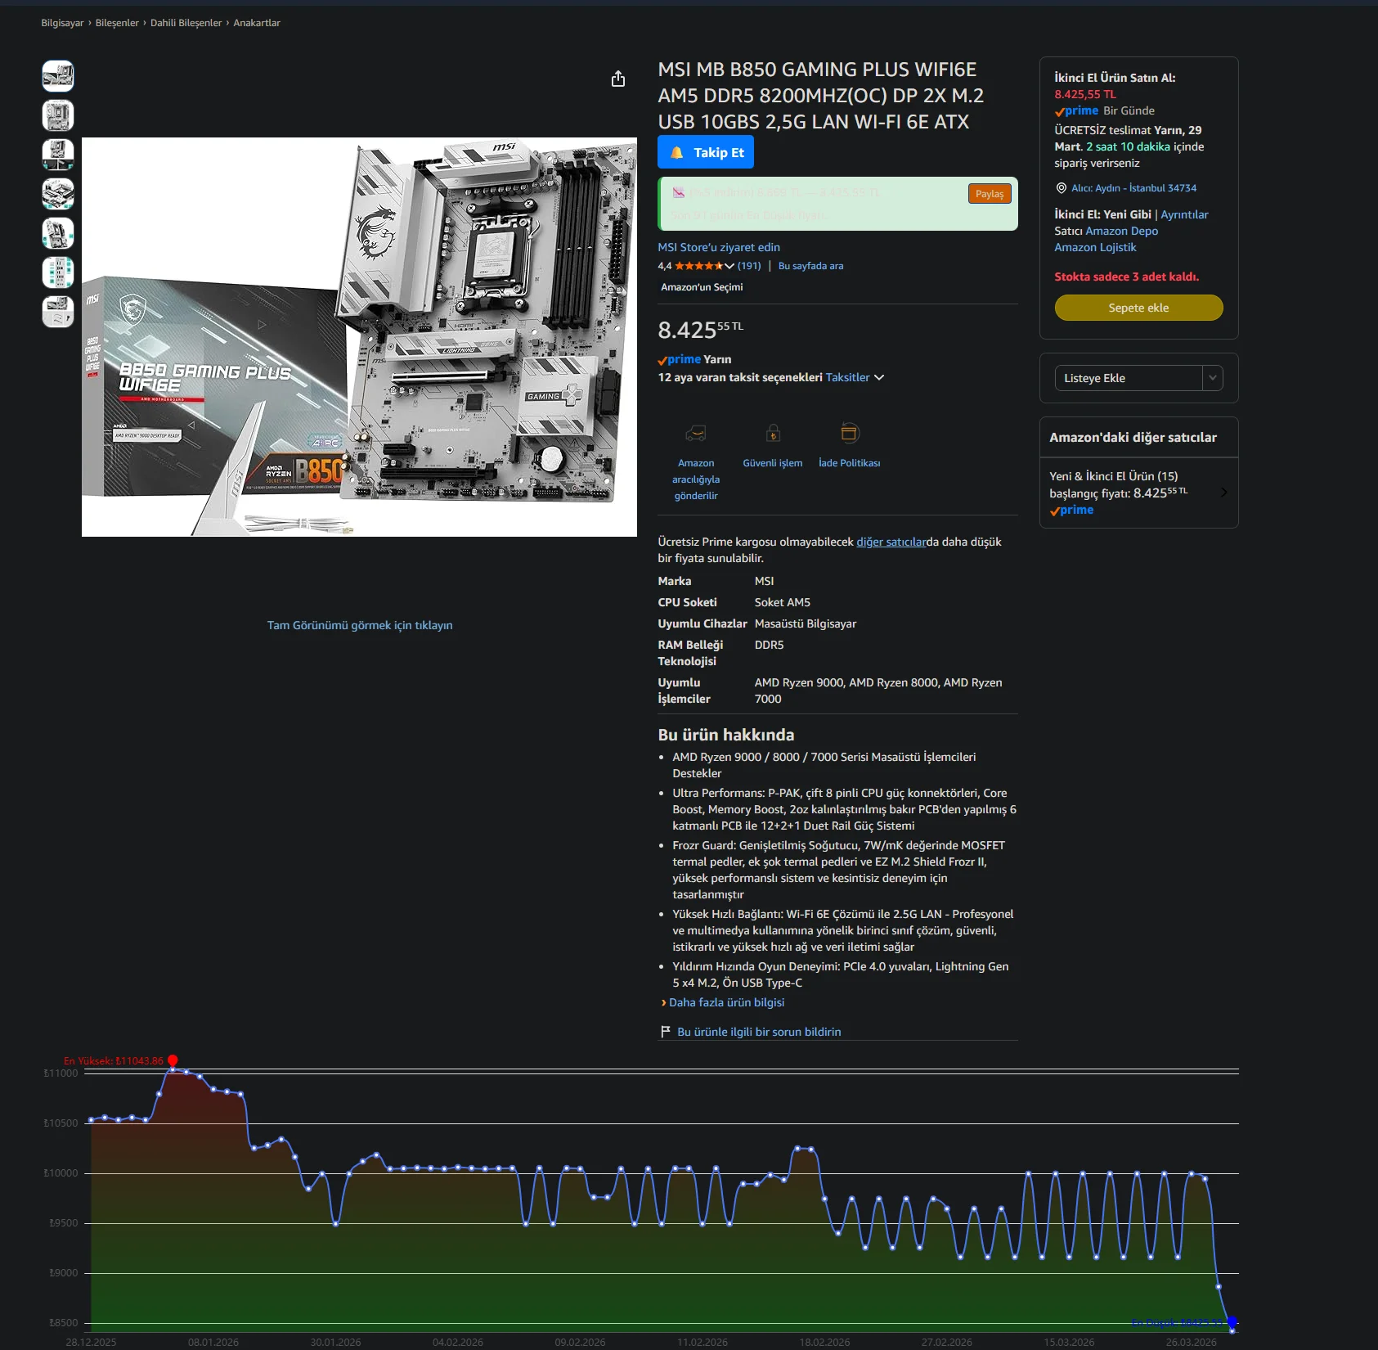
Task: Click the prime logo under İkinci El Ürün price
Action: [1076, 110]
